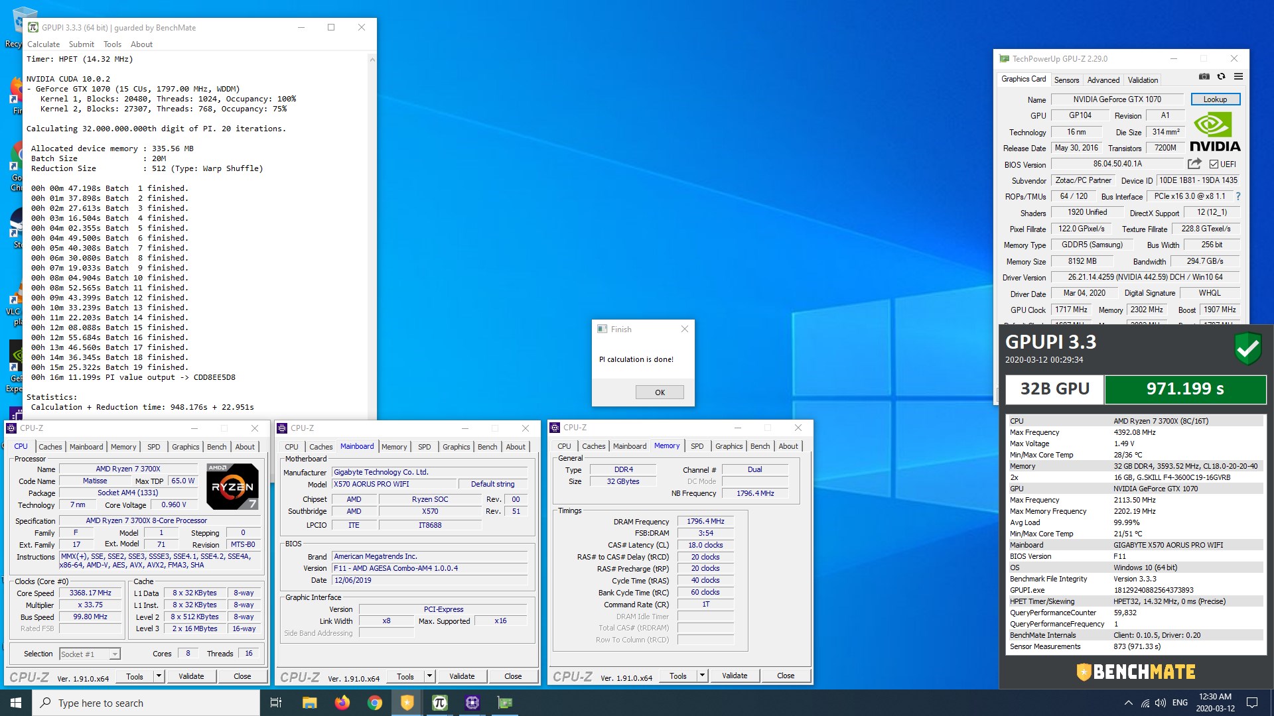The height and width of the screenshot is (716, 1274).
Task: Open the notification center icon
Action: (x=1252, y=703)
